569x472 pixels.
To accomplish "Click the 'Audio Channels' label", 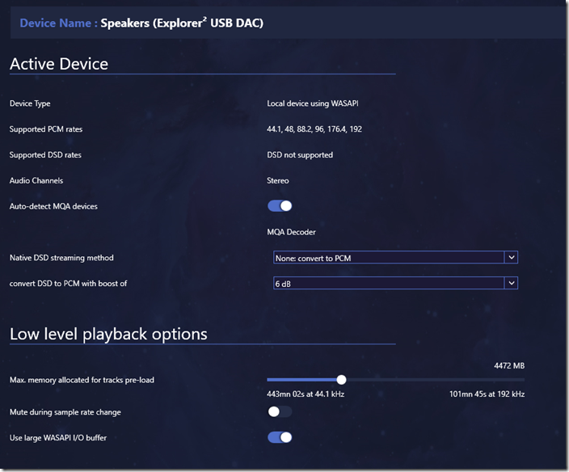I will [36, 181].
